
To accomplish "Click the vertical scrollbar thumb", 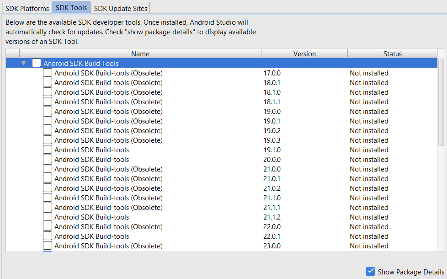I will (442, 102).
